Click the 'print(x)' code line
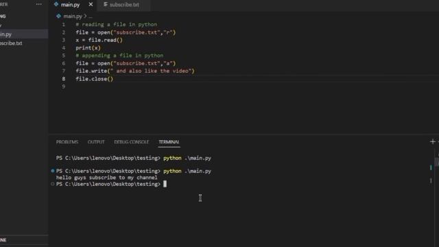 [x=88, y=48]
